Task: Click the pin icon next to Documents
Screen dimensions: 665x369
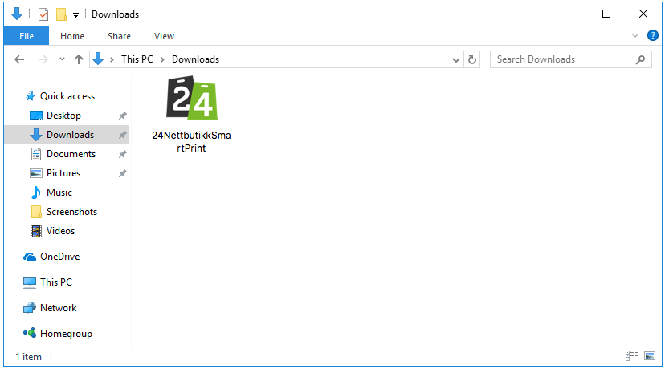Action: [x=123, y=154]
